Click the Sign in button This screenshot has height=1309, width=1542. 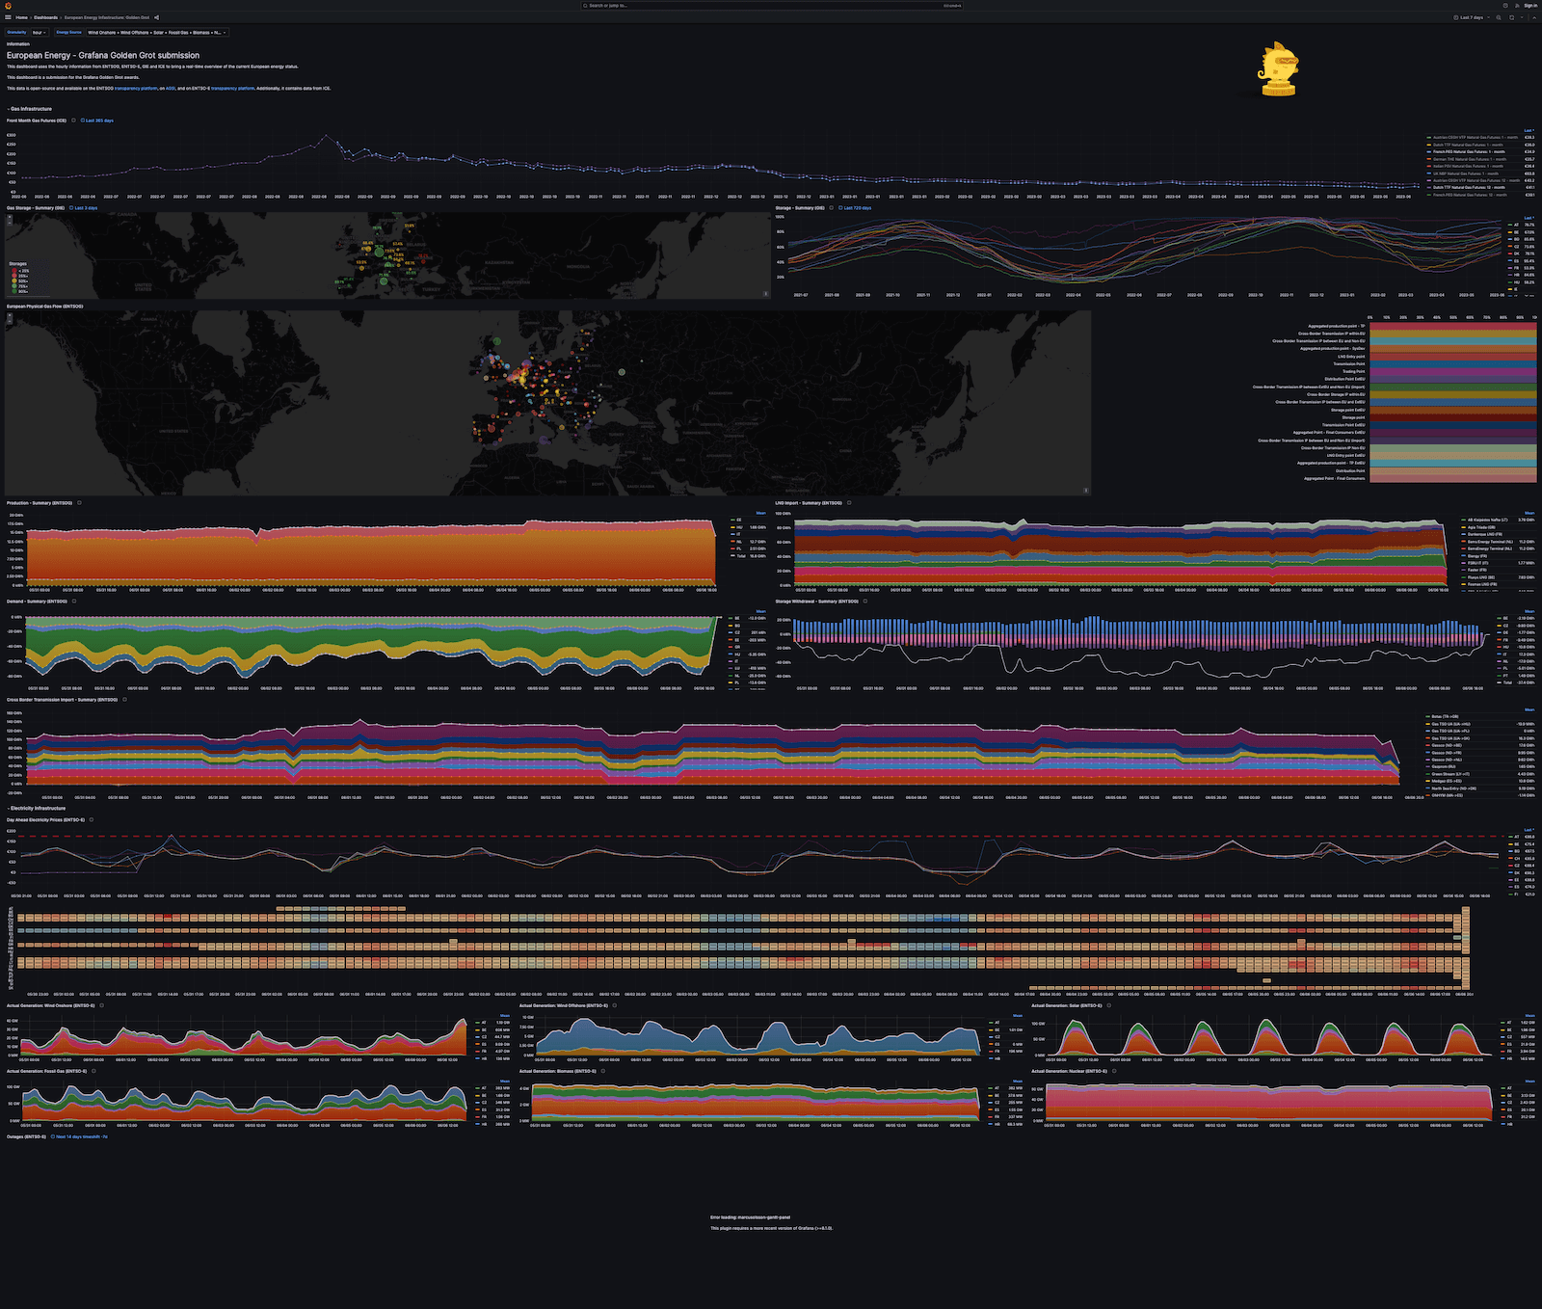pos(1531,5)
